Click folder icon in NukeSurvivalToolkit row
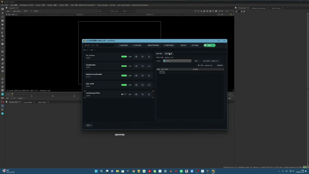 point(136,76)
